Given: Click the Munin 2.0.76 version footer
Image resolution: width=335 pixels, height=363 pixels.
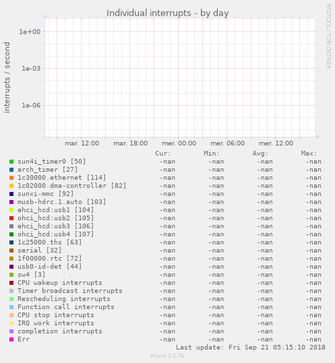Looking at the screenshot, I should pyautogui.click(x=167, y=356).
